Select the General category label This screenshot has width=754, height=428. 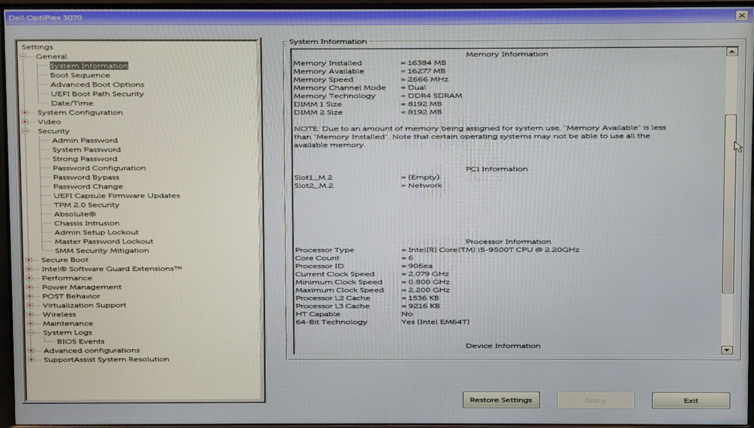pyautogui.click(x=52, y=56)
